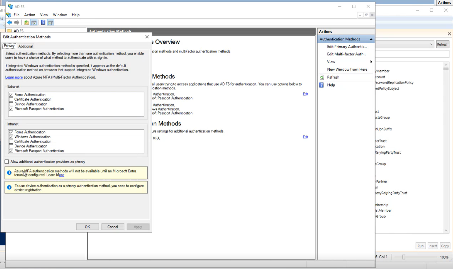This screenshot has width=453, height=269.
Task: Expand the View submenu arrow in Actions
Action: coord(371,62)
